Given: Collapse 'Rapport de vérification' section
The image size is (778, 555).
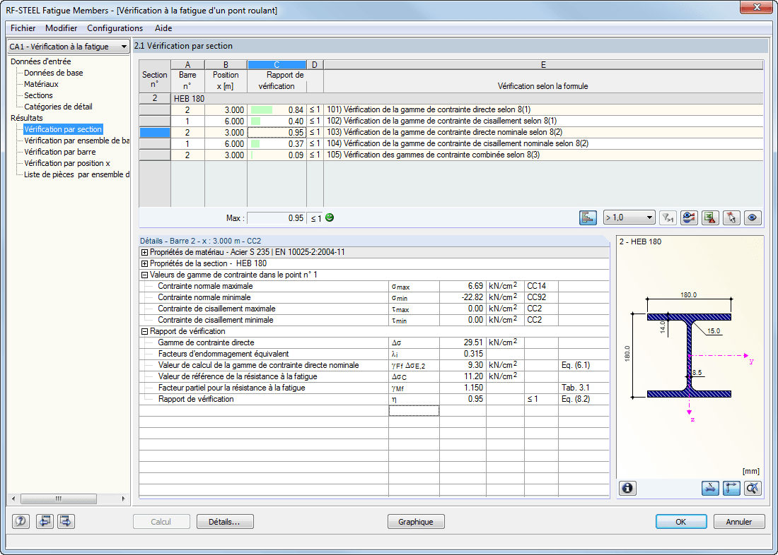Looking at the screenshot, I should coord(145,331).
